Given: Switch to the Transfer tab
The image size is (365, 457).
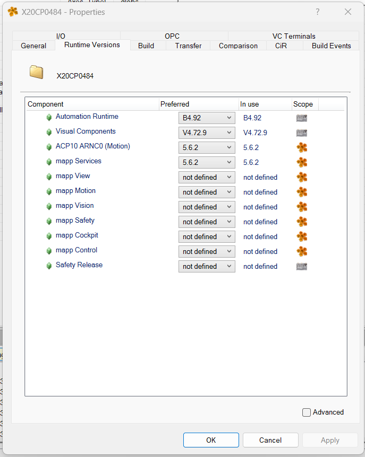Looking at the screenshot, I should [188, 46].
